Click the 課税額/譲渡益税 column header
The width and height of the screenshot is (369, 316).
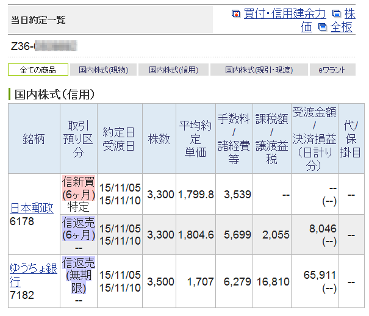(272, 138)
